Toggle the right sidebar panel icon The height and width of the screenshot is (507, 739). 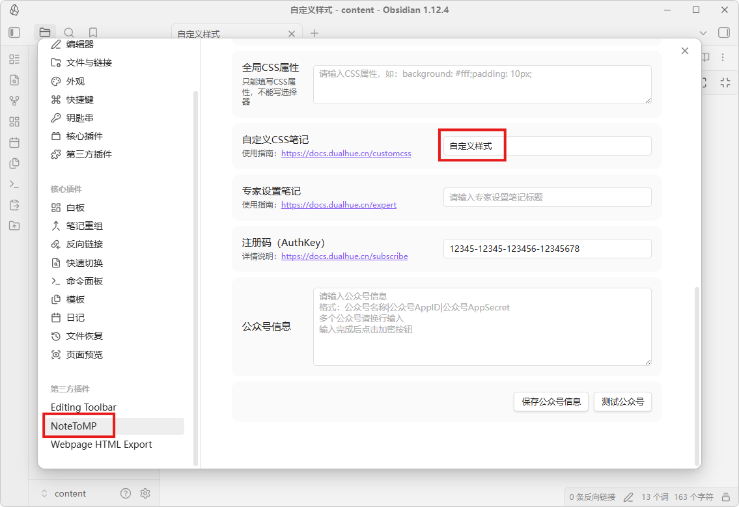point(723,33)
